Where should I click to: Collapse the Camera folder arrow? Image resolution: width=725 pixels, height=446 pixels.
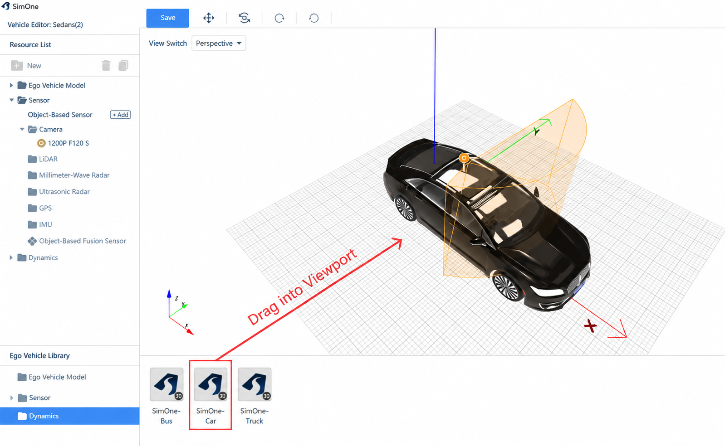[22, 129]
